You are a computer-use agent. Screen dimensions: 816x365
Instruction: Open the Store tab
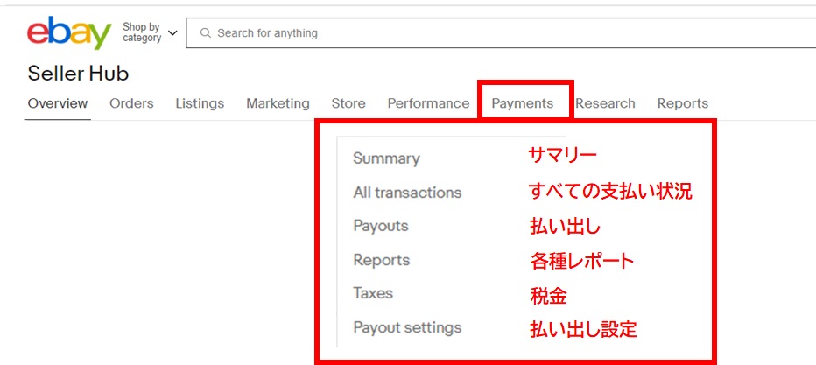[x=348, y=103]
